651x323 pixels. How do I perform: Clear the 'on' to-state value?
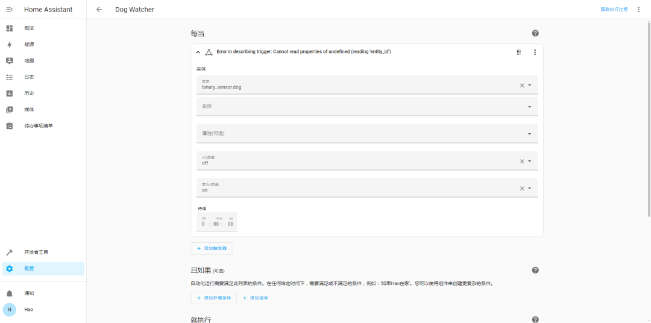[522, 188]
